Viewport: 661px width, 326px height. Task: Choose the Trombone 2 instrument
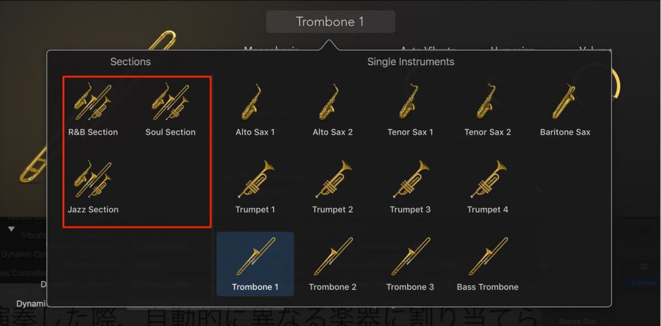(x=332, y=264)
